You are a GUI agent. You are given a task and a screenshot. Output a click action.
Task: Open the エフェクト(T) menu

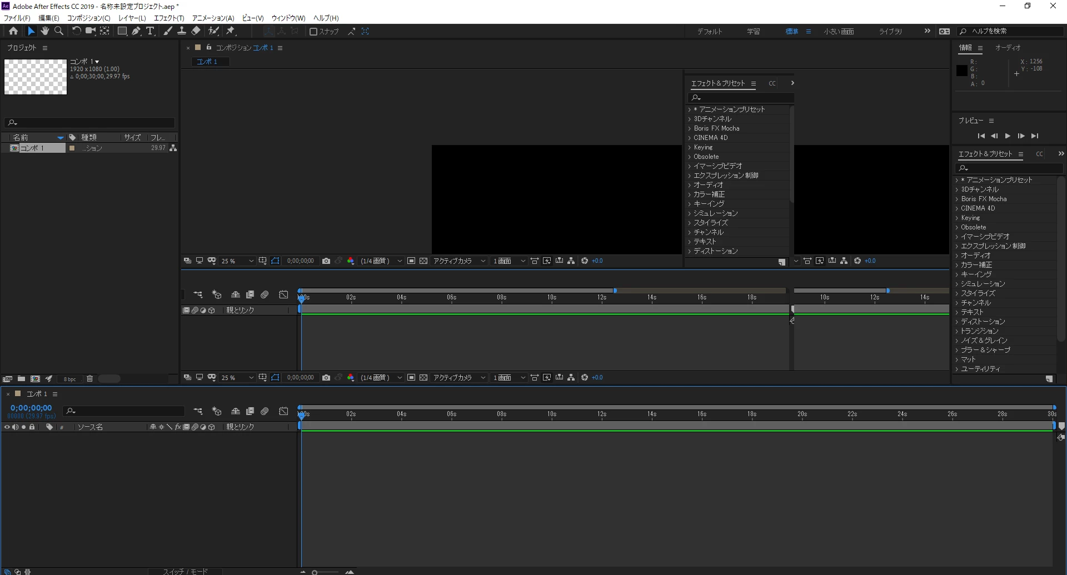coord(169,18)
